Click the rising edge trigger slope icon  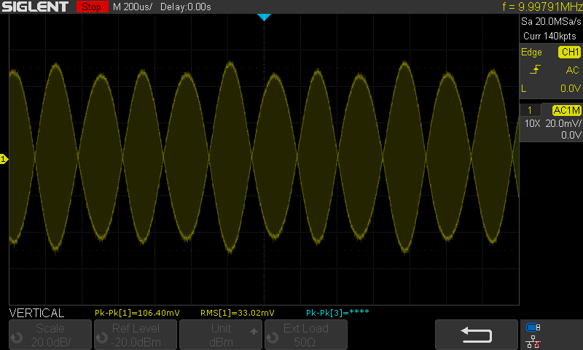pyautogui.click(x=535, y=69)
